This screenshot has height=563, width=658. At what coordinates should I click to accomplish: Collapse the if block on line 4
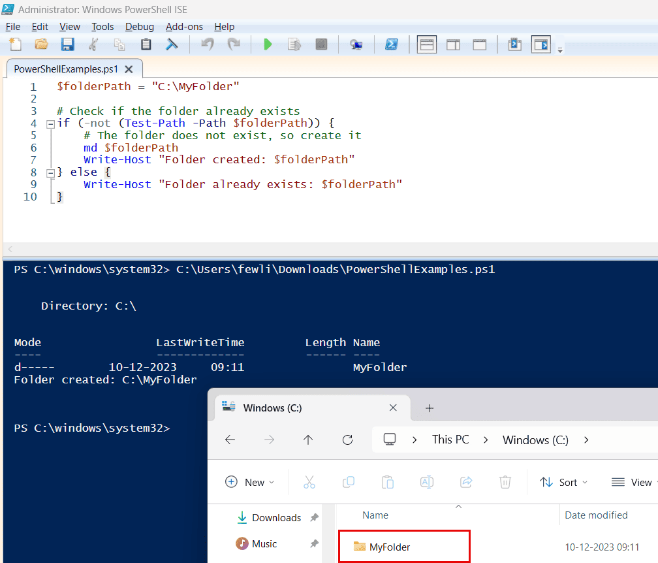pyautogui.click(x=51, y=124)
